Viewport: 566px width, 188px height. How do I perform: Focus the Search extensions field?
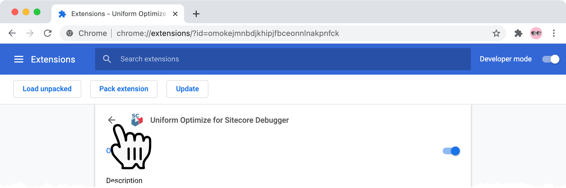pyautogui.click(x=283, y=59)
